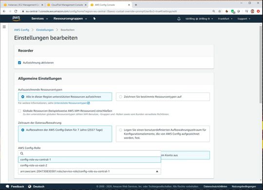Close the AWS Config Console tab

click(129, 5)
